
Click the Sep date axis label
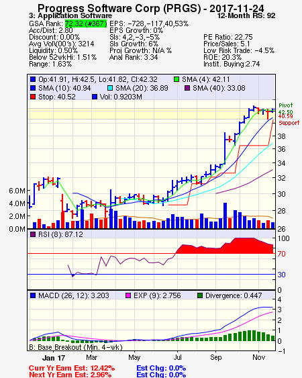(x=215, y=357)
